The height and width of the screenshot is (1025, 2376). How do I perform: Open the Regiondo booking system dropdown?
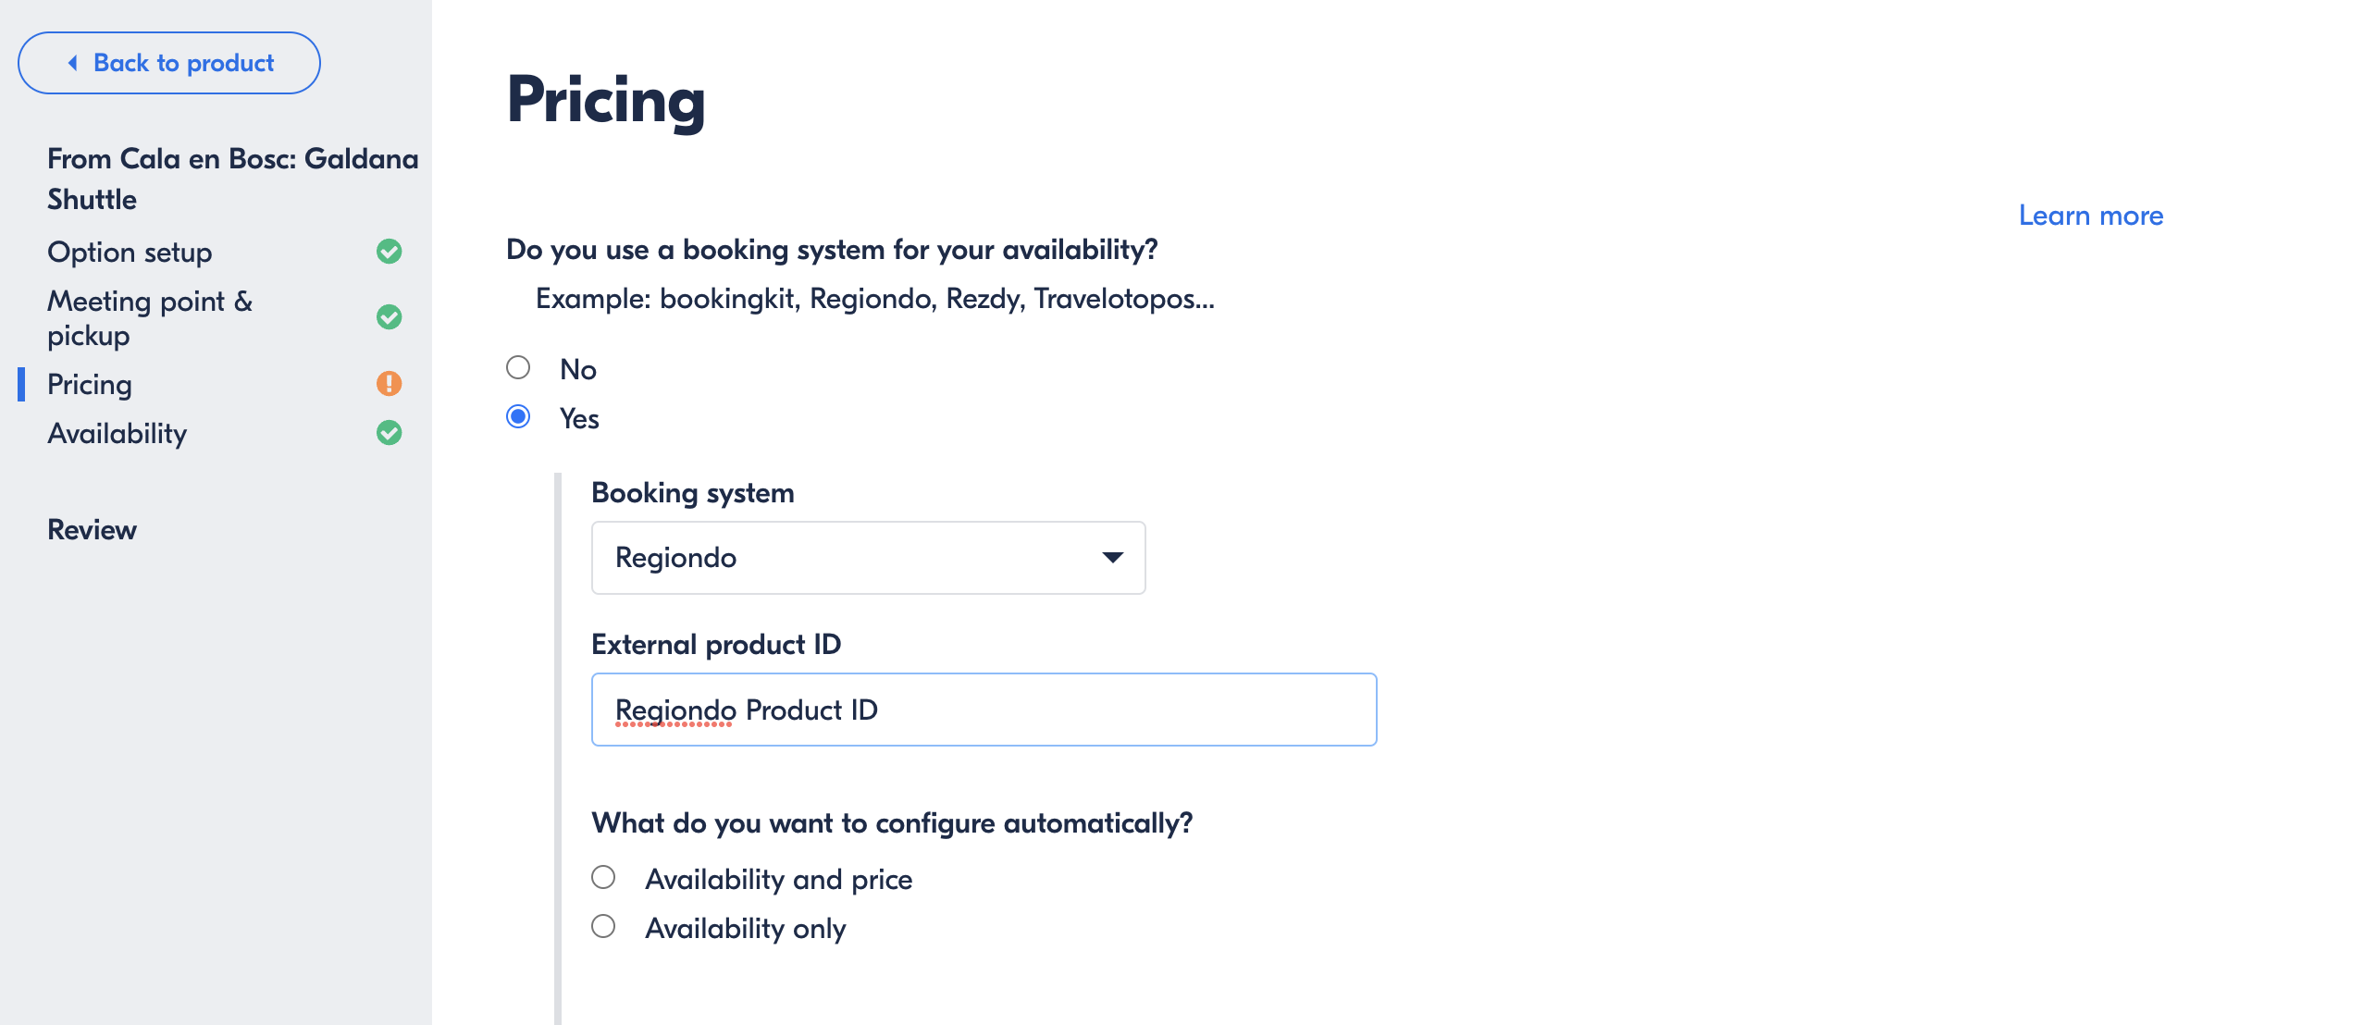pyautogui.click(x=868, y=558)
